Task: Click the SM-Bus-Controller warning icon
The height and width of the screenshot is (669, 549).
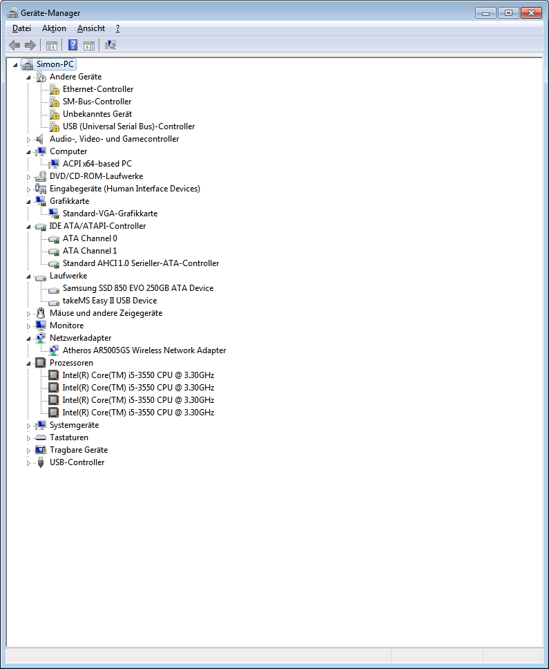Action: pyautogui.click(x=54, y=102)
